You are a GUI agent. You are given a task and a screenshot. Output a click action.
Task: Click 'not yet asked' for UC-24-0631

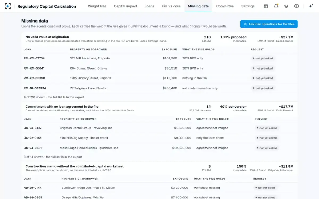click(267, 148)
